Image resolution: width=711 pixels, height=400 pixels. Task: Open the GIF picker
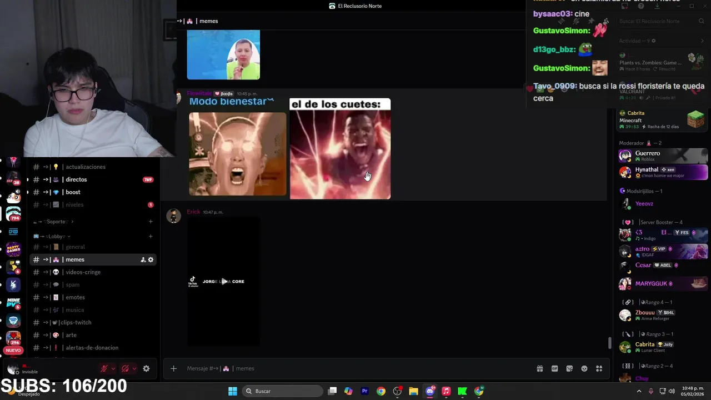tap(554, 368)
